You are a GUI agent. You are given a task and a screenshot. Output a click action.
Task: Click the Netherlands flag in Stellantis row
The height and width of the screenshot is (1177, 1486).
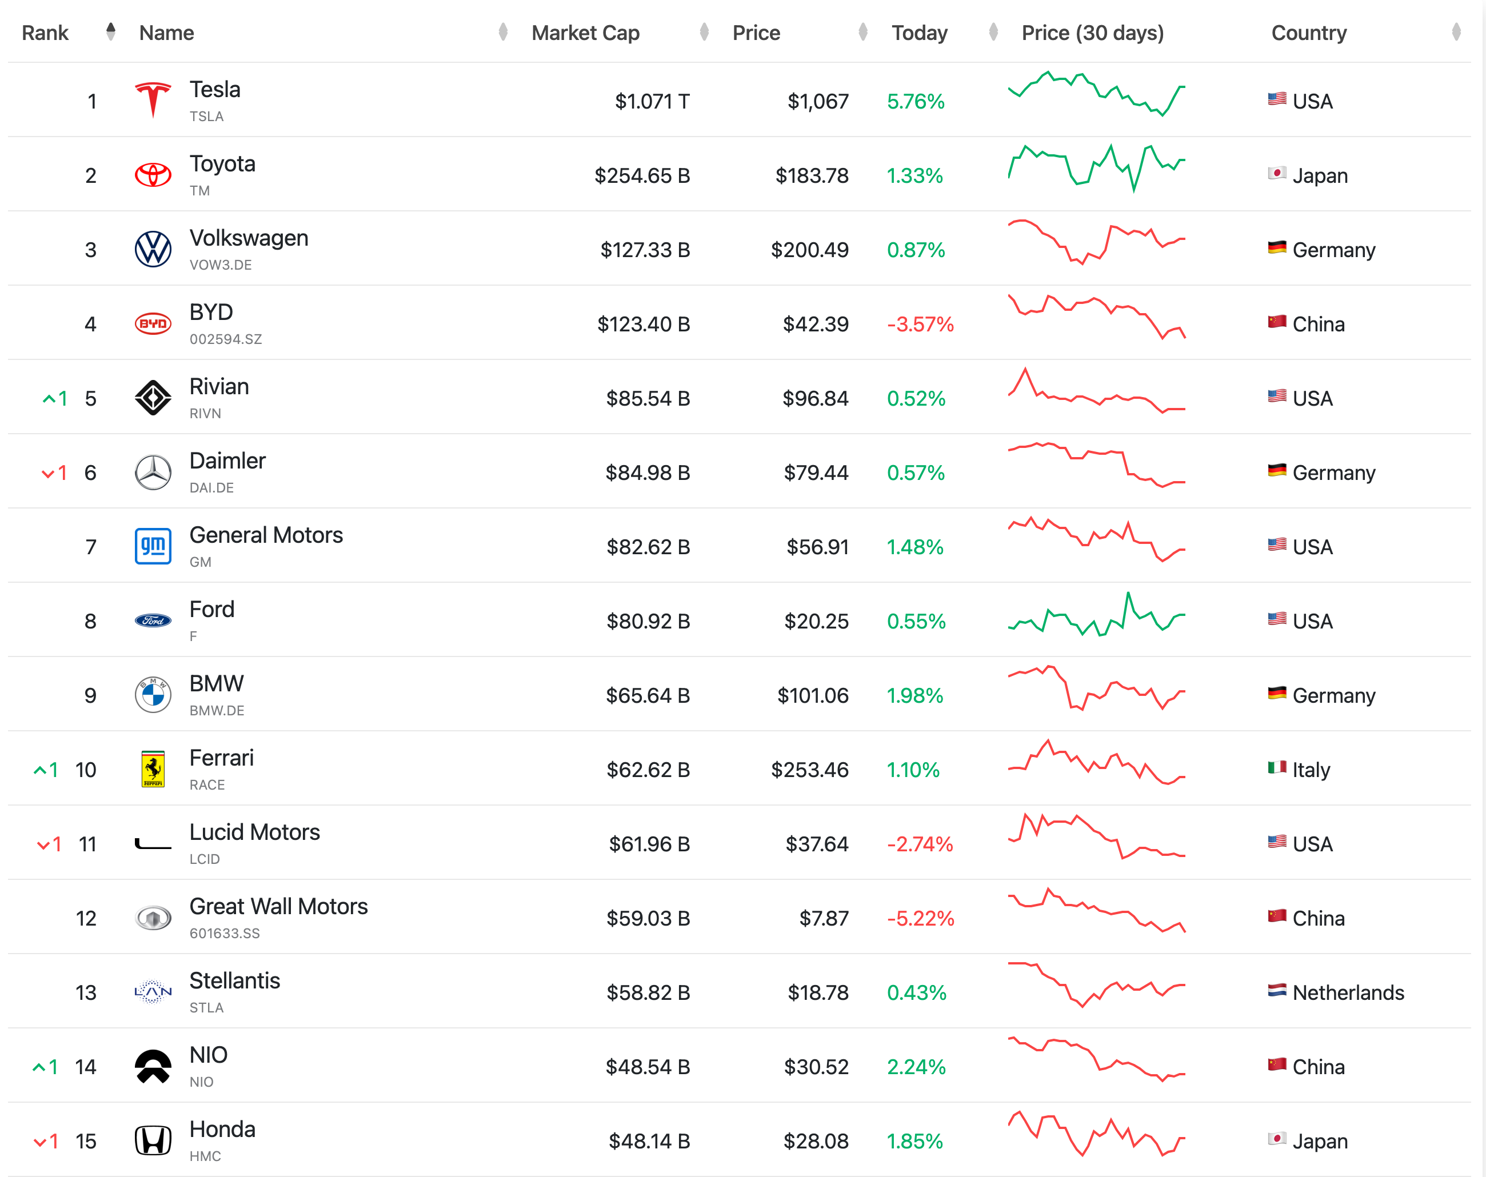[1276, 991]
